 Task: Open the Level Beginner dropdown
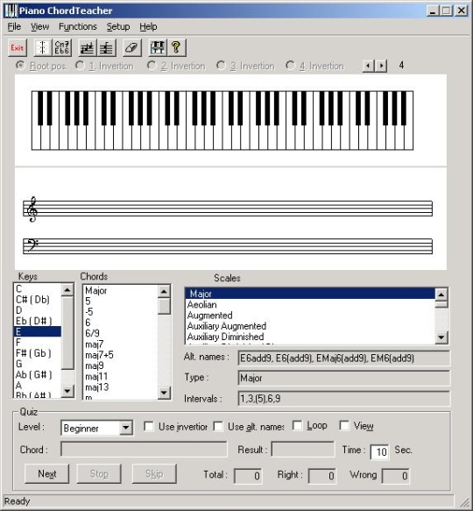[x=126, y=428]
